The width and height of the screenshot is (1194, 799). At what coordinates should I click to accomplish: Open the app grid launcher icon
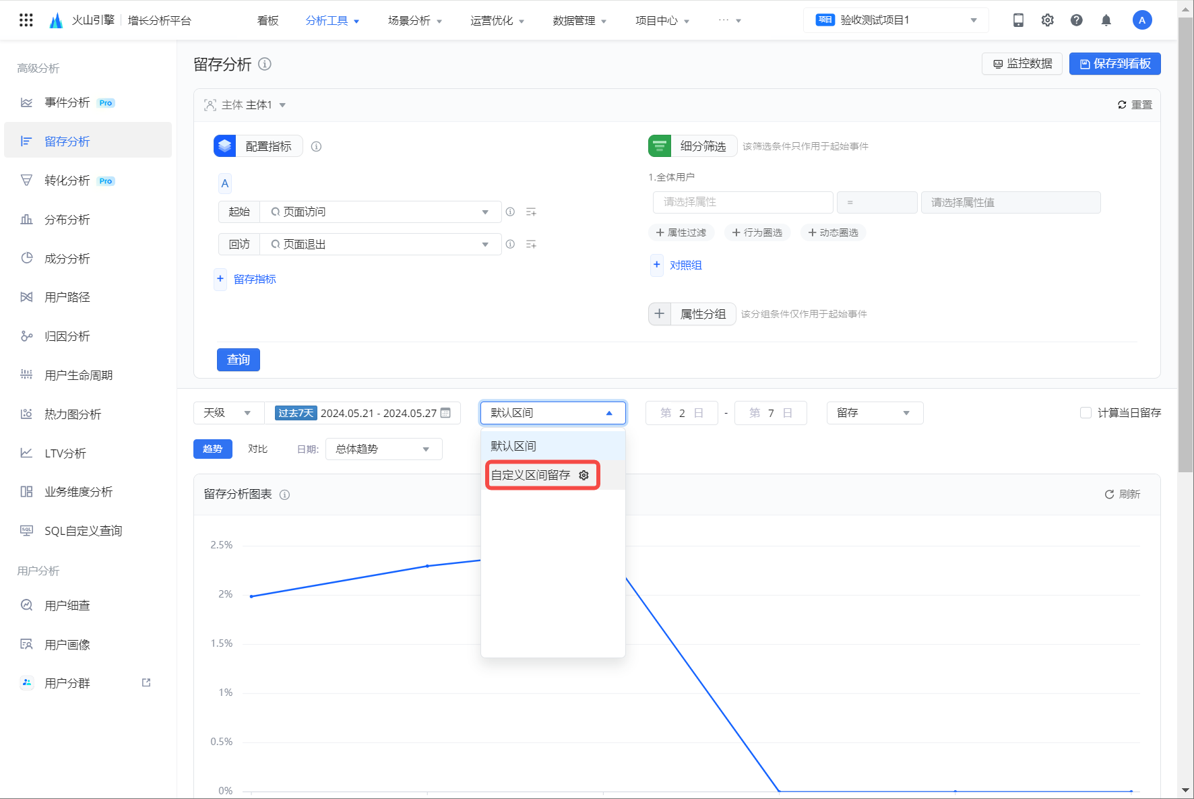click(26, 20)
